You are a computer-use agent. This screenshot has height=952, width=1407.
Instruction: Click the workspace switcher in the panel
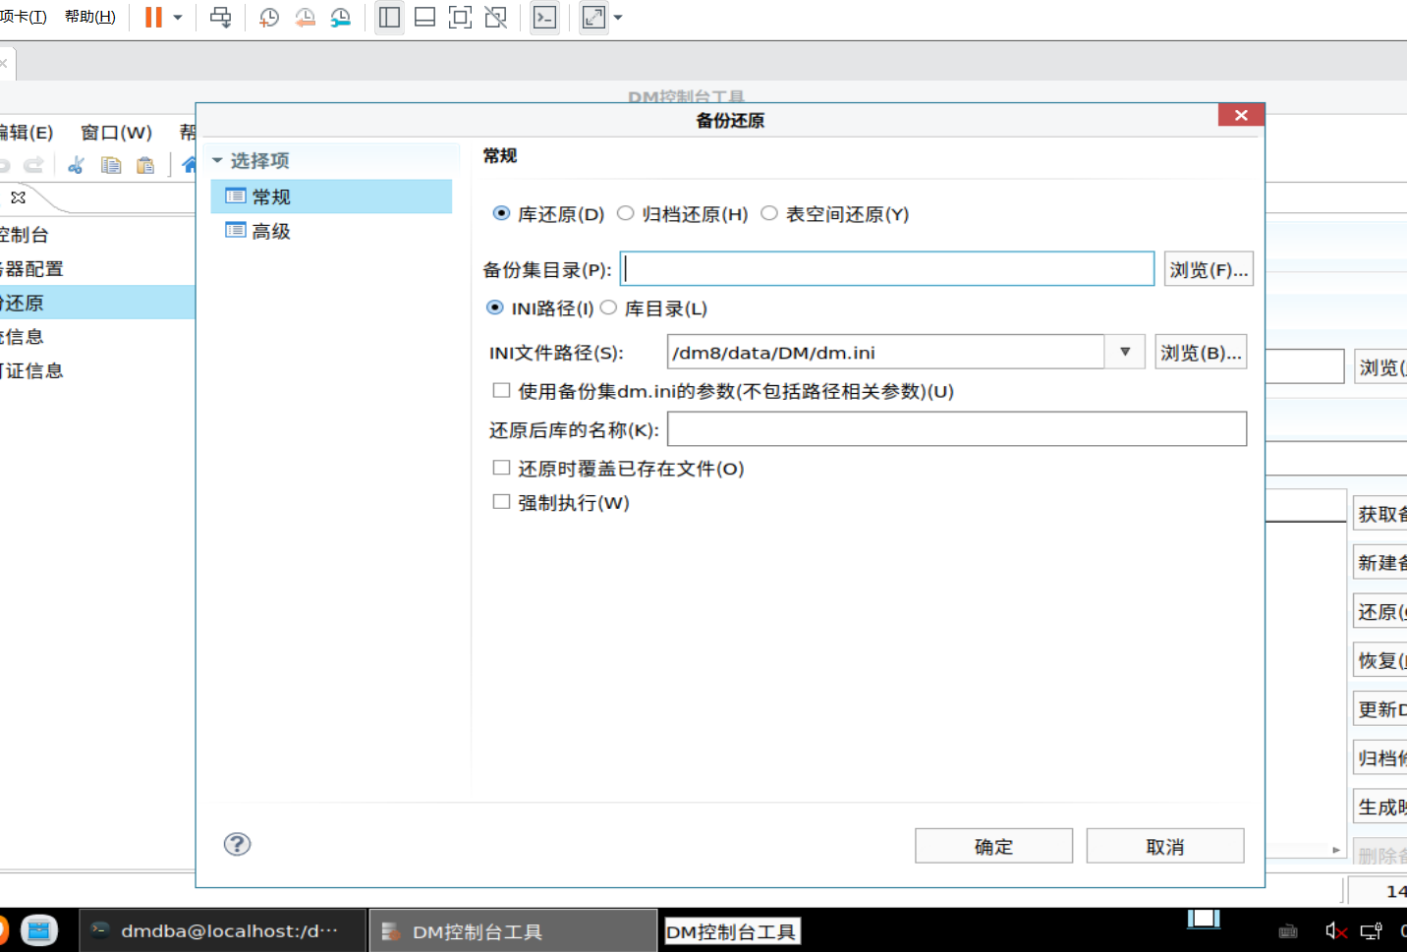[1204, 919]
